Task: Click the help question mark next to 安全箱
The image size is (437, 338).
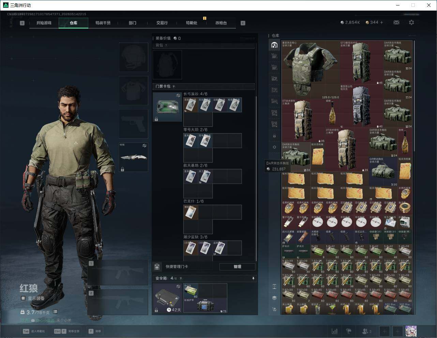Action: [x=181, y=278]
